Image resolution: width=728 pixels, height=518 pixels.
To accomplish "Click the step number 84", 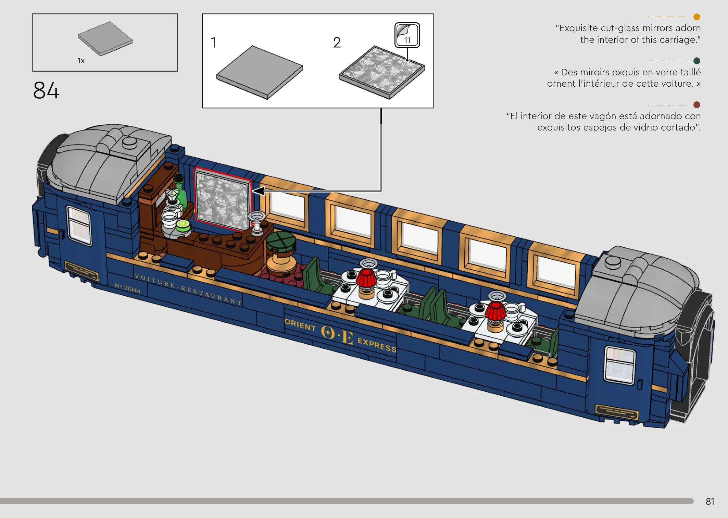I will [x=46, y=90].
